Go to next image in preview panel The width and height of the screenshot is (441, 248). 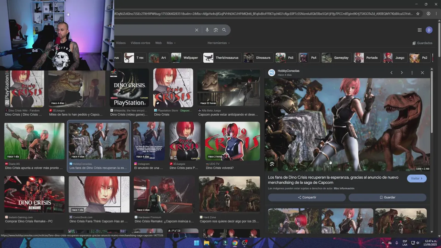[402, 73]
